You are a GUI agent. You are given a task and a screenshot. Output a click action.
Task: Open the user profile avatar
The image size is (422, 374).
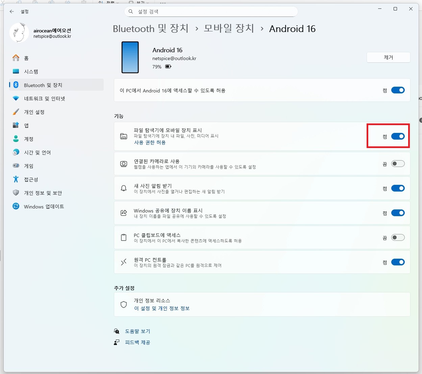pyautogui.click(x=19, y=33)
